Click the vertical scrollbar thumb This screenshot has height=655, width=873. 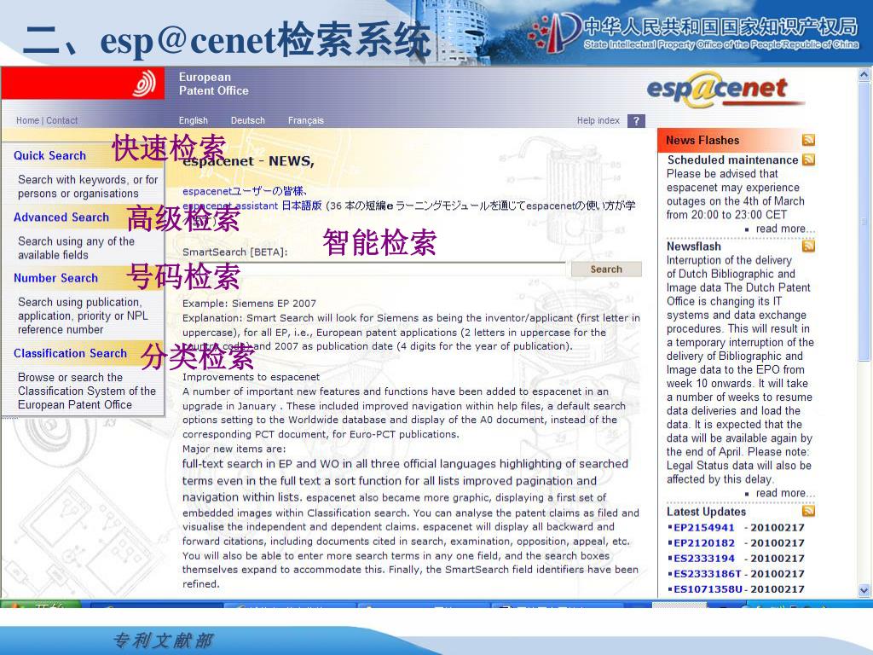click(864, 222)
